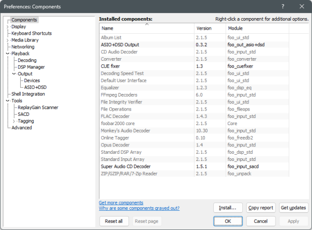Open the Tagging page
The height and width of the screenshot is (230, 312).
26,121
